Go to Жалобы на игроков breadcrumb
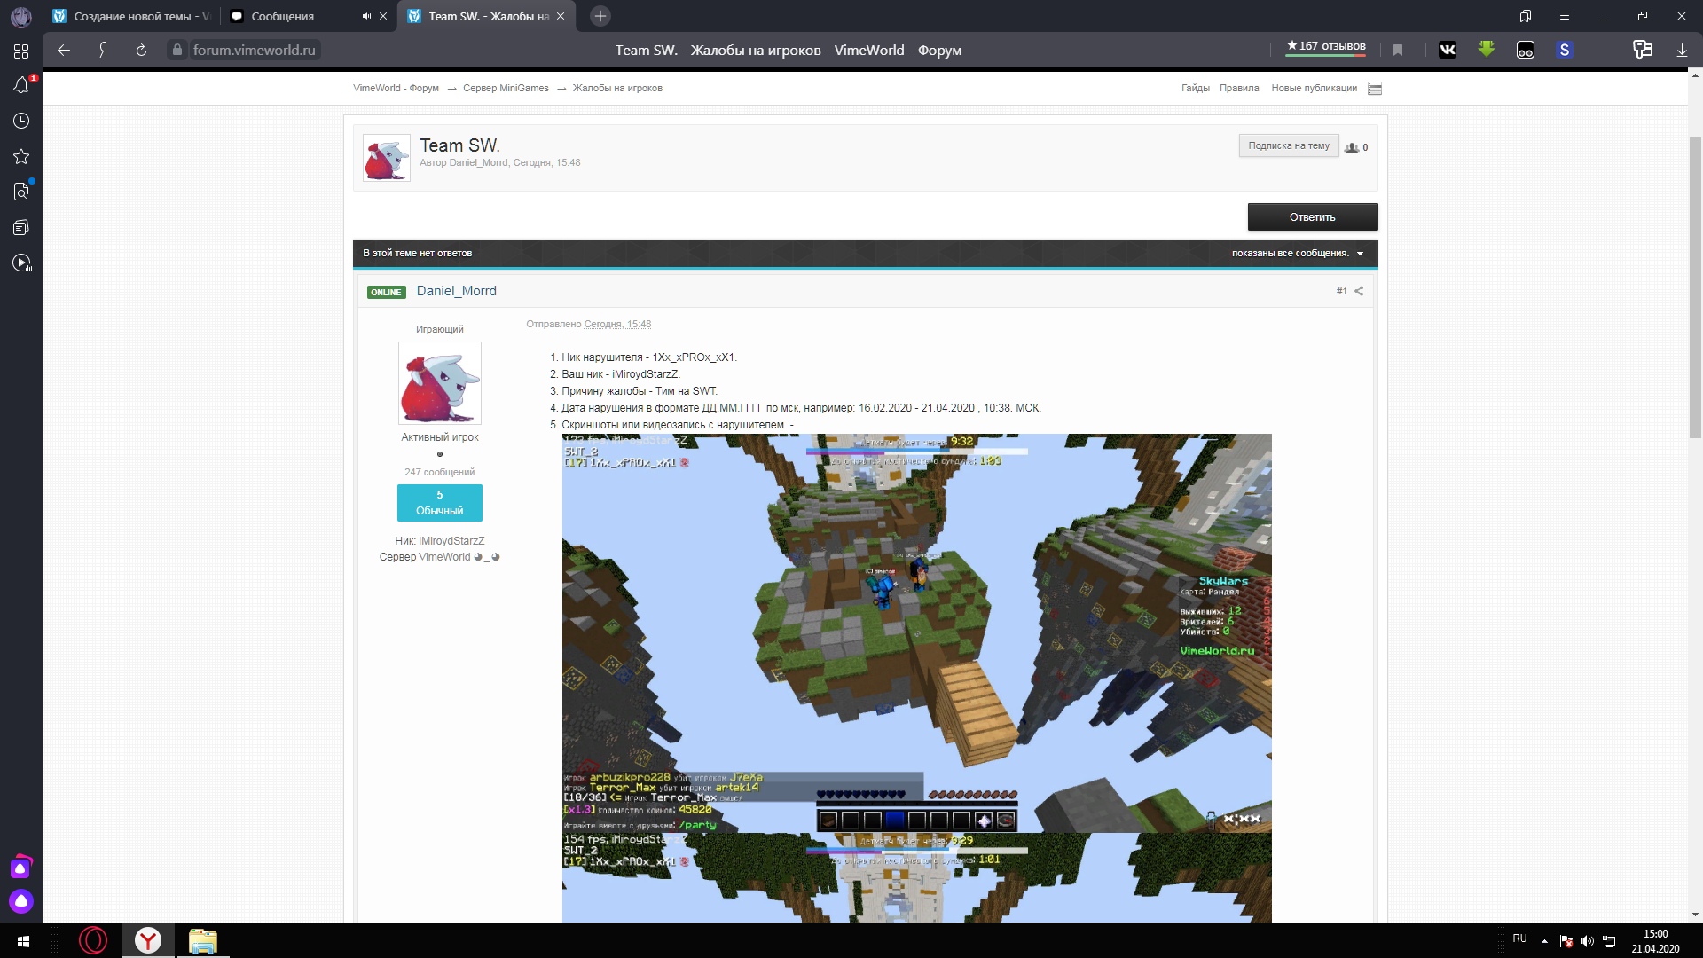This screenshot has height=958, width=1703. coord(617,88)
